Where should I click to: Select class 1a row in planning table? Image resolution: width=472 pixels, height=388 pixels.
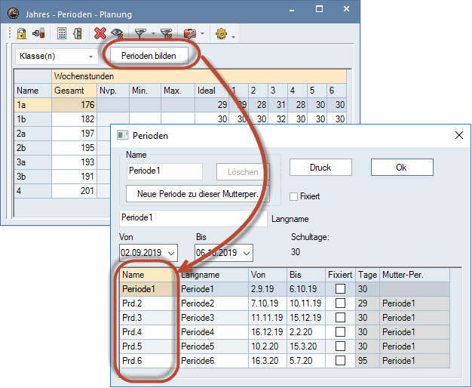click(x=33, y=105)
